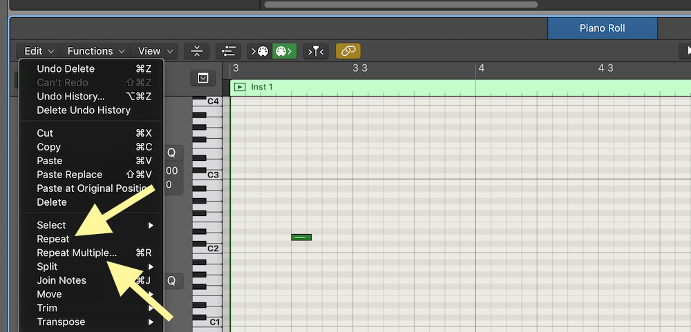The image size is (691, 332).
Task: Play the Inst 1 region icon
Action: point(239,87)
